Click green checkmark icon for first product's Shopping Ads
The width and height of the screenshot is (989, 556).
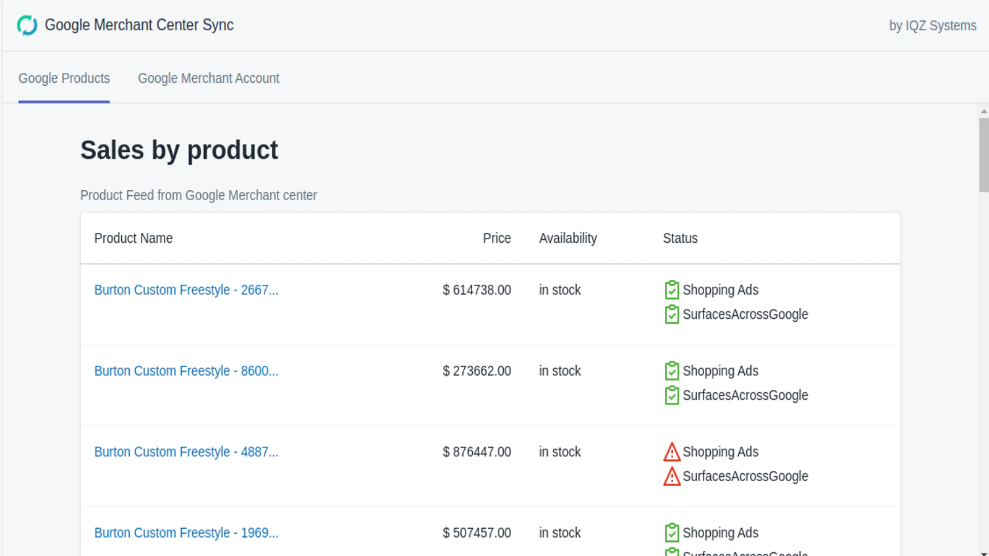671,290
